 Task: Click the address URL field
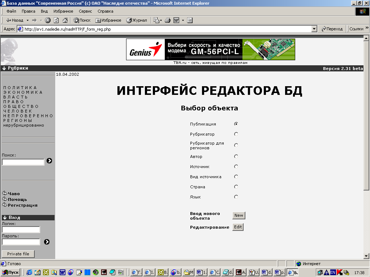pos(168,29)
